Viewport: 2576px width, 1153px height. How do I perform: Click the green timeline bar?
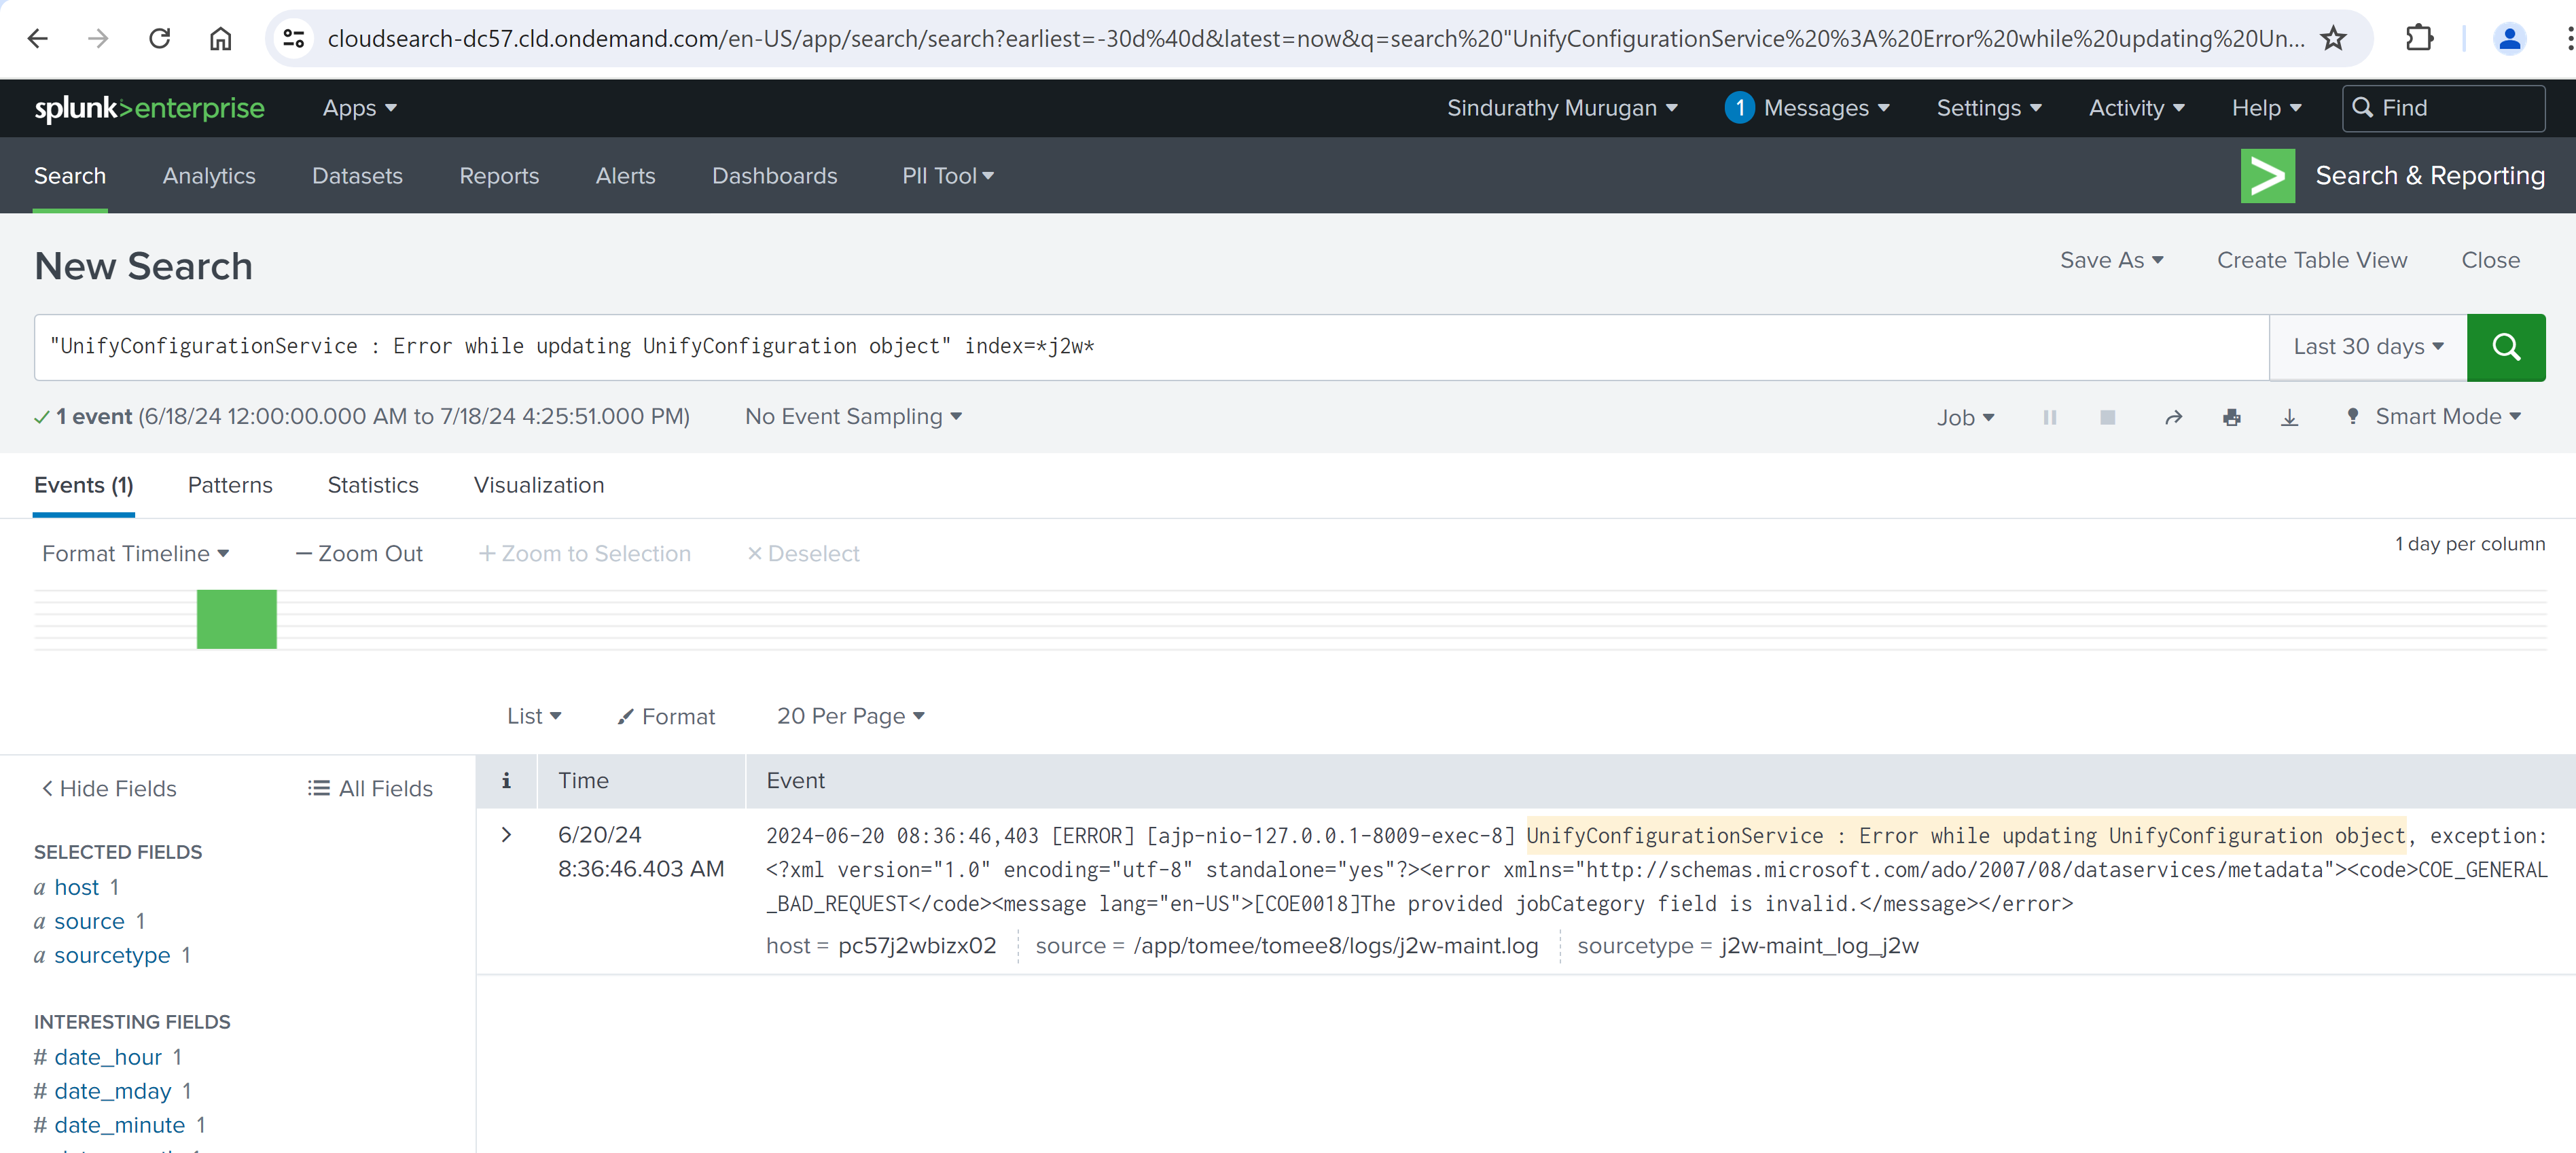[x=236, y=619]
